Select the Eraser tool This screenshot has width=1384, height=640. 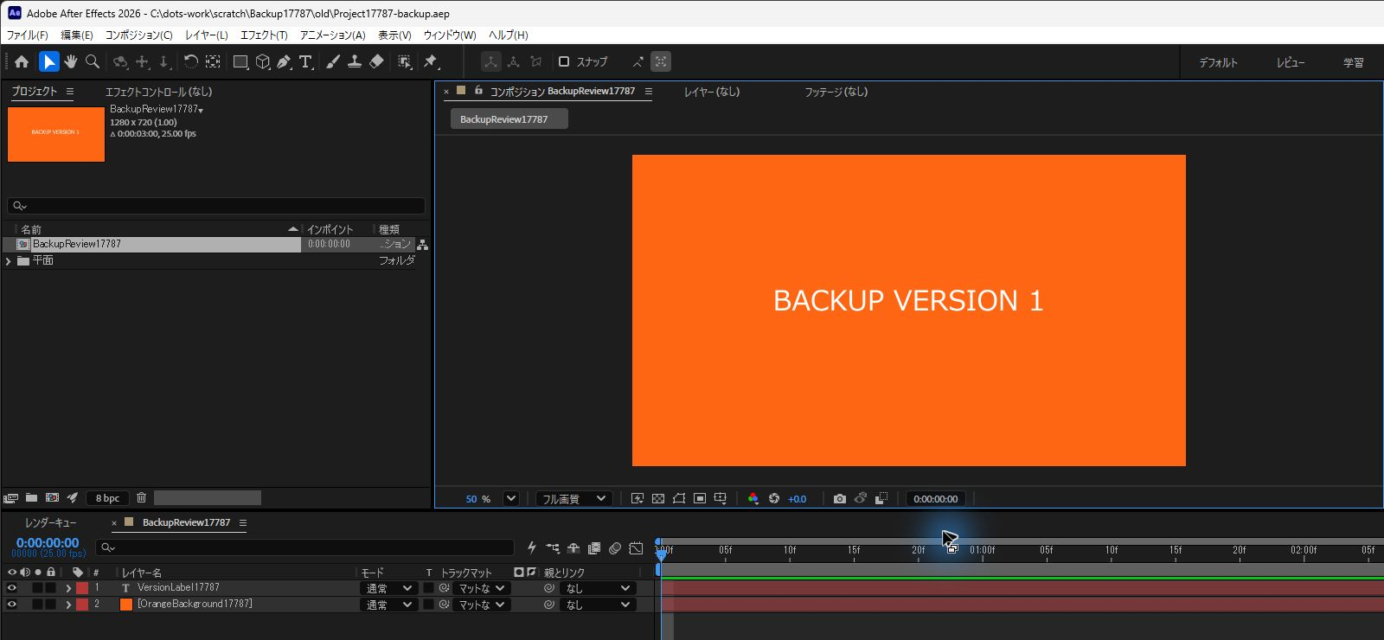(x=376, y=61)
